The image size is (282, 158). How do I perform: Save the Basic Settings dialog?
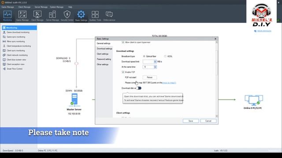coord(191,121)
